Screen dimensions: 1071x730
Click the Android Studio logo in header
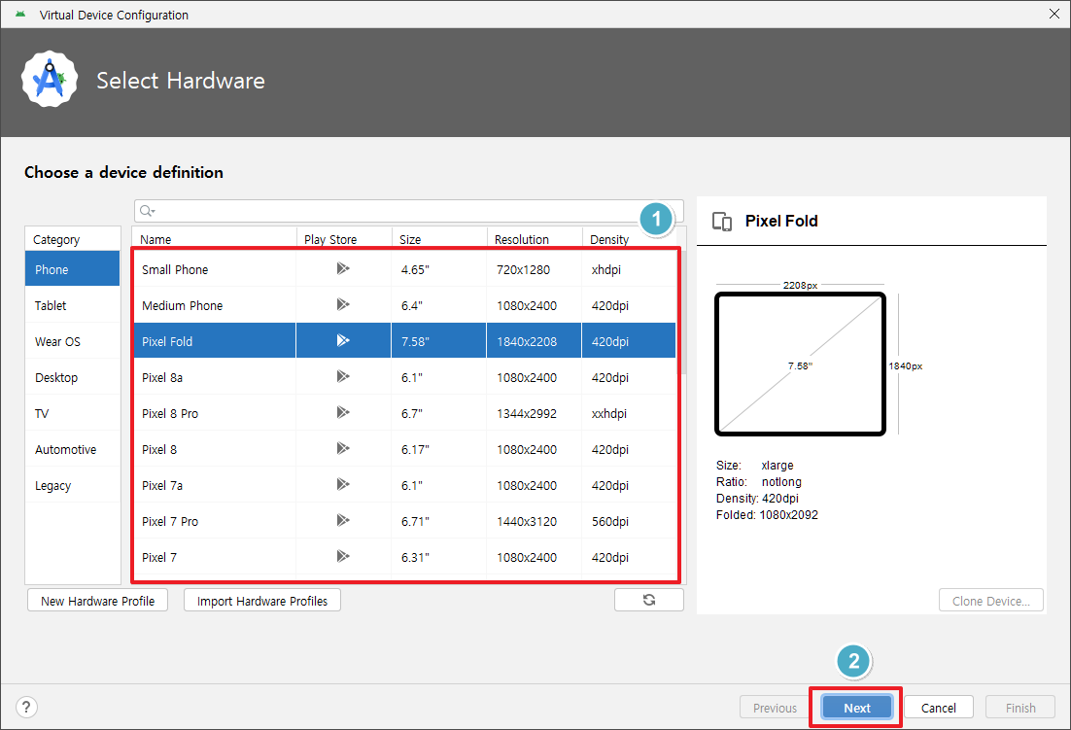click(x=50, y=79)
